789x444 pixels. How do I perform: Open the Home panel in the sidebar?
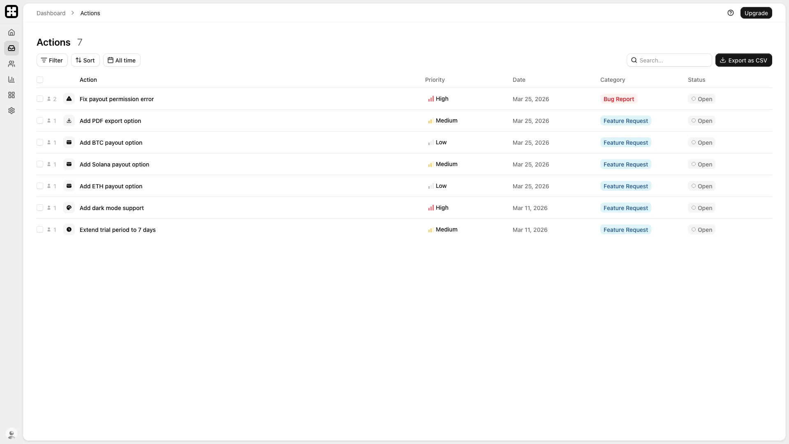pos(11,32)
